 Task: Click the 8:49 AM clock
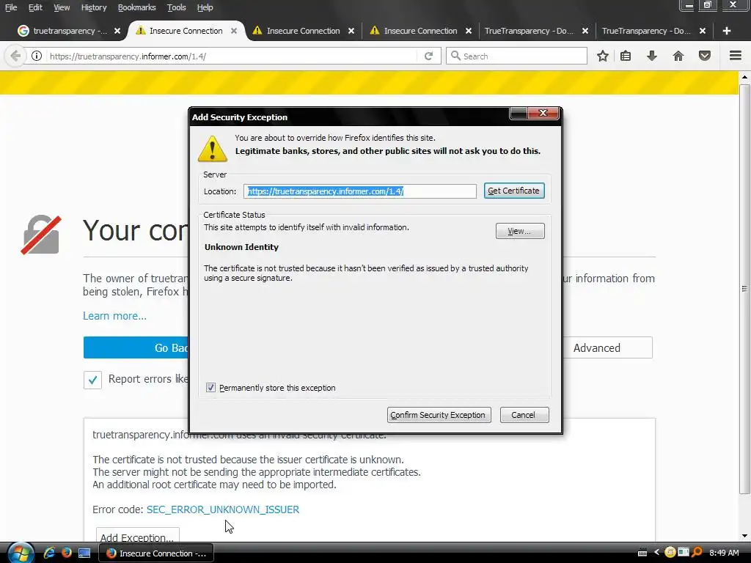pos(724,553)
